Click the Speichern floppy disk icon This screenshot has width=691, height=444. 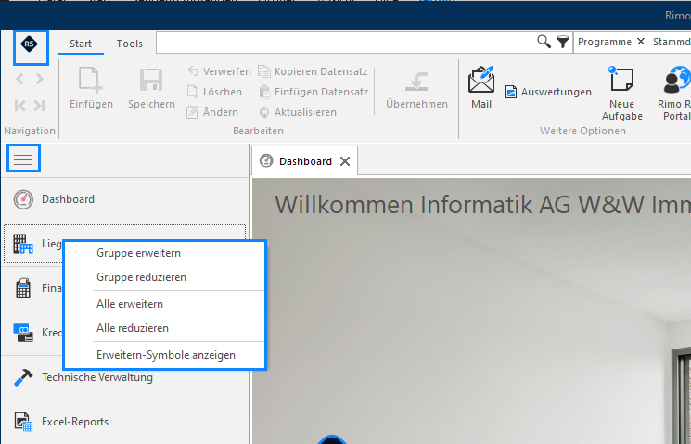151,80
